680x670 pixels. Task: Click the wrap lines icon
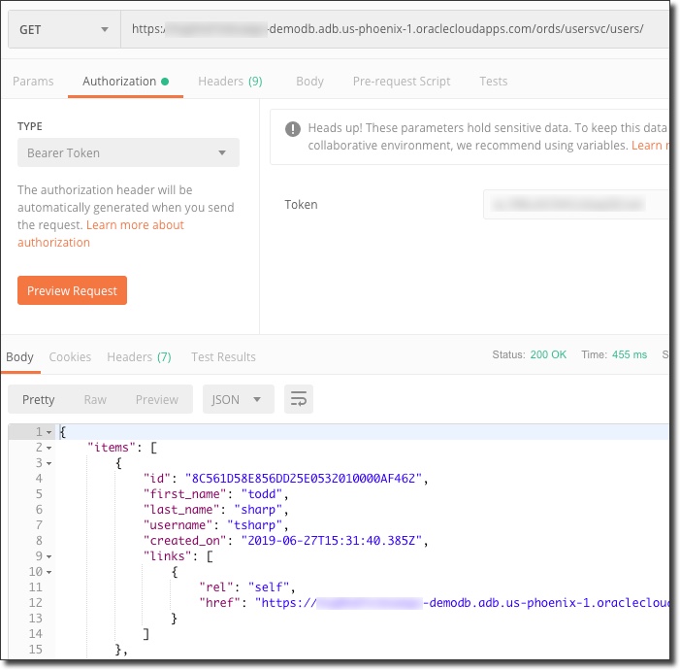300,399
